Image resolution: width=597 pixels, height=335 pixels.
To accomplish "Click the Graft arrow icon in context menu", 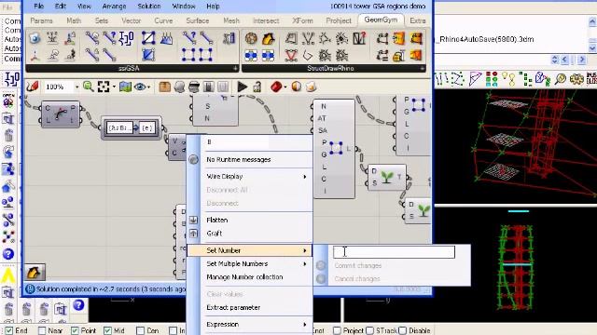I will pos(193,234).
